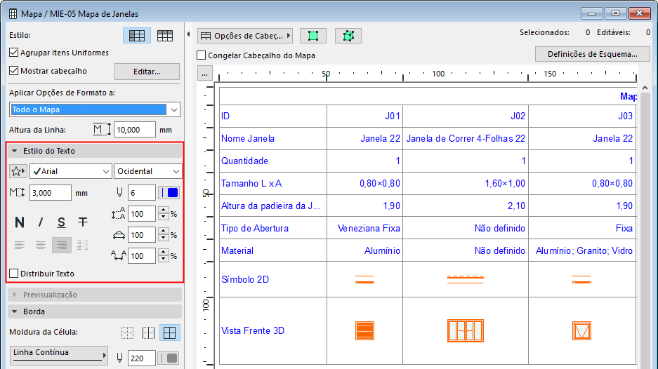658x369 pixels.
Task: Select the ID header cell
Action: pyautogui.click(x=273, y=116)
